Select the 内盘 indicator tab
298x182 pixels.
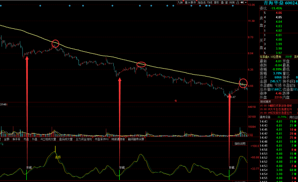(26, 139)
